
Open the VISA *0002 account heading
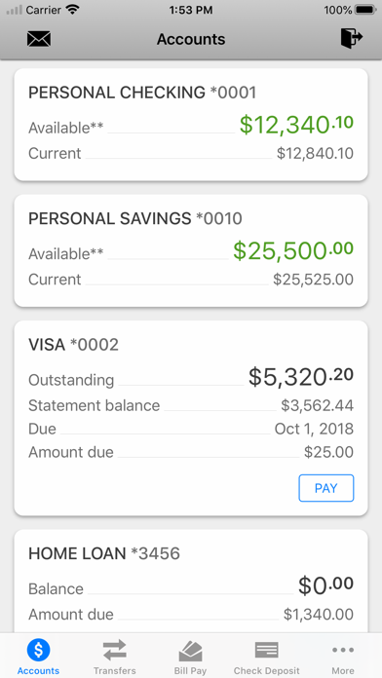(73, 345)
